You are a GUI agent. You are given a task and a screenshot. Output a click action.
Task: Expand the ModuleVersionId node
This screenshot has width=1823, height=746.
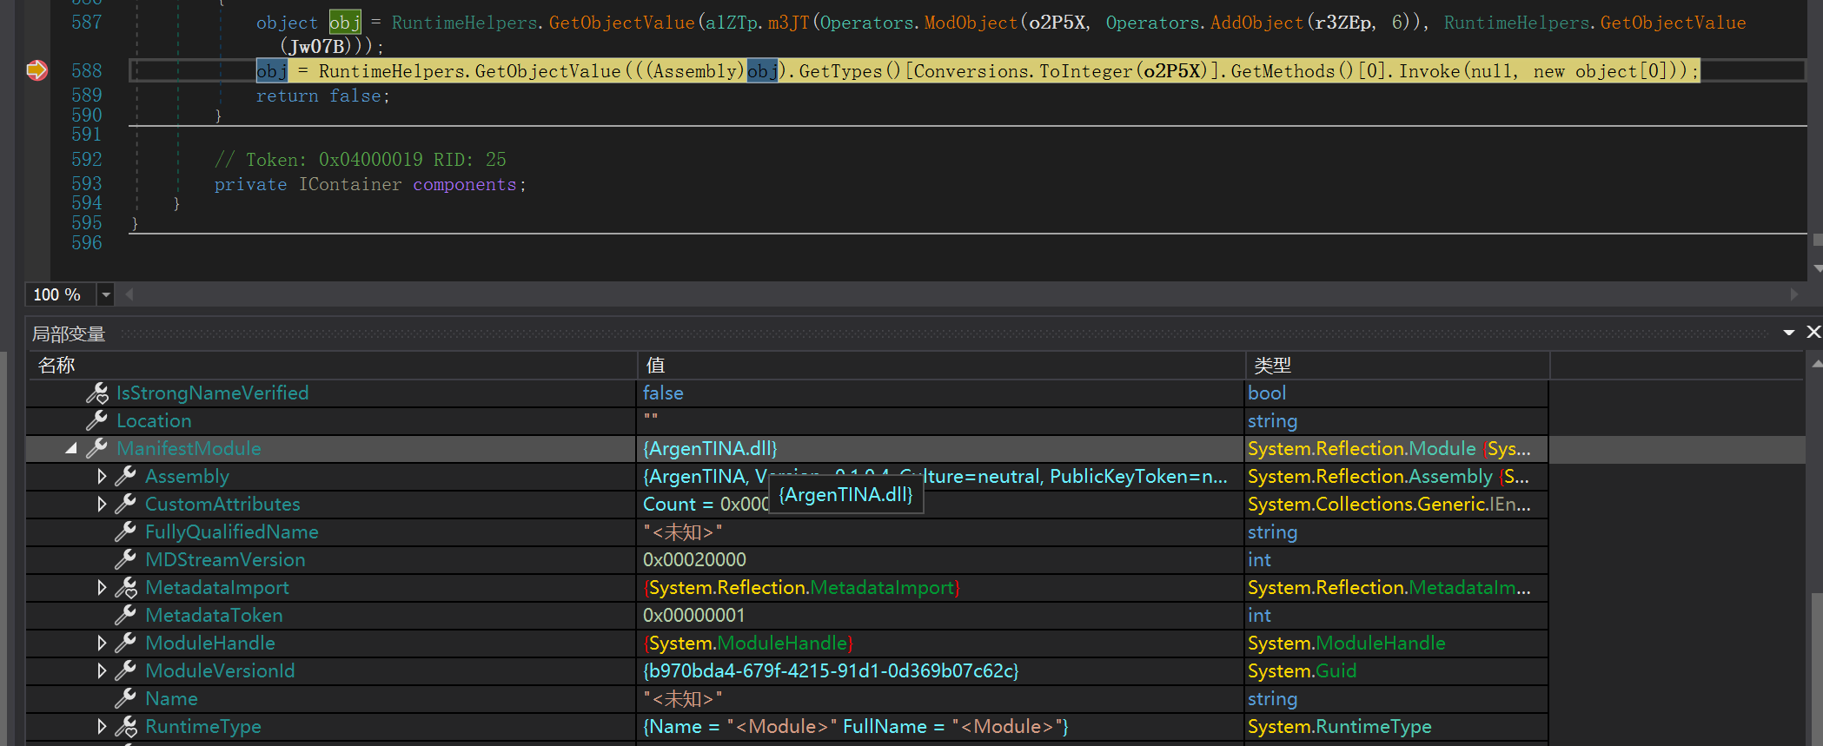coord(102,671)
